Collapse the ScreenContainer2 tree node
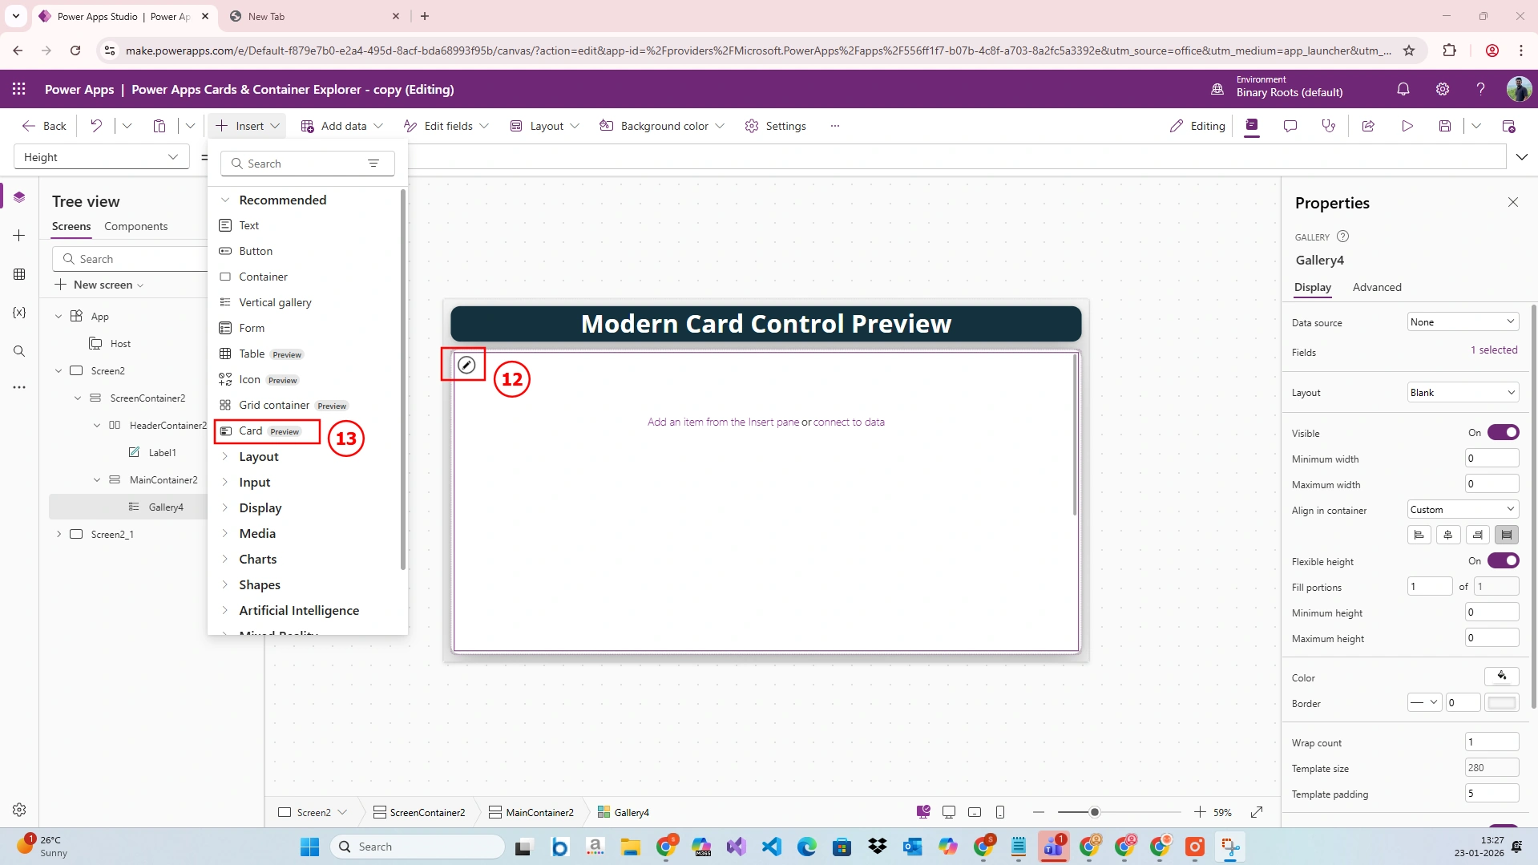1538x865 pixels. [78, 398]
